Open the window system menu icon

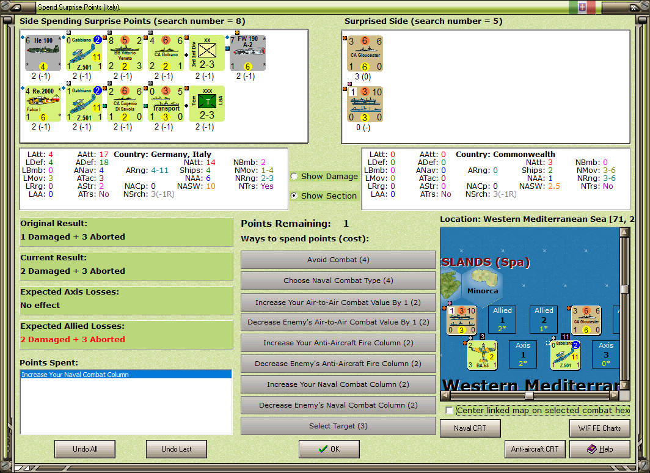point(15,7)
